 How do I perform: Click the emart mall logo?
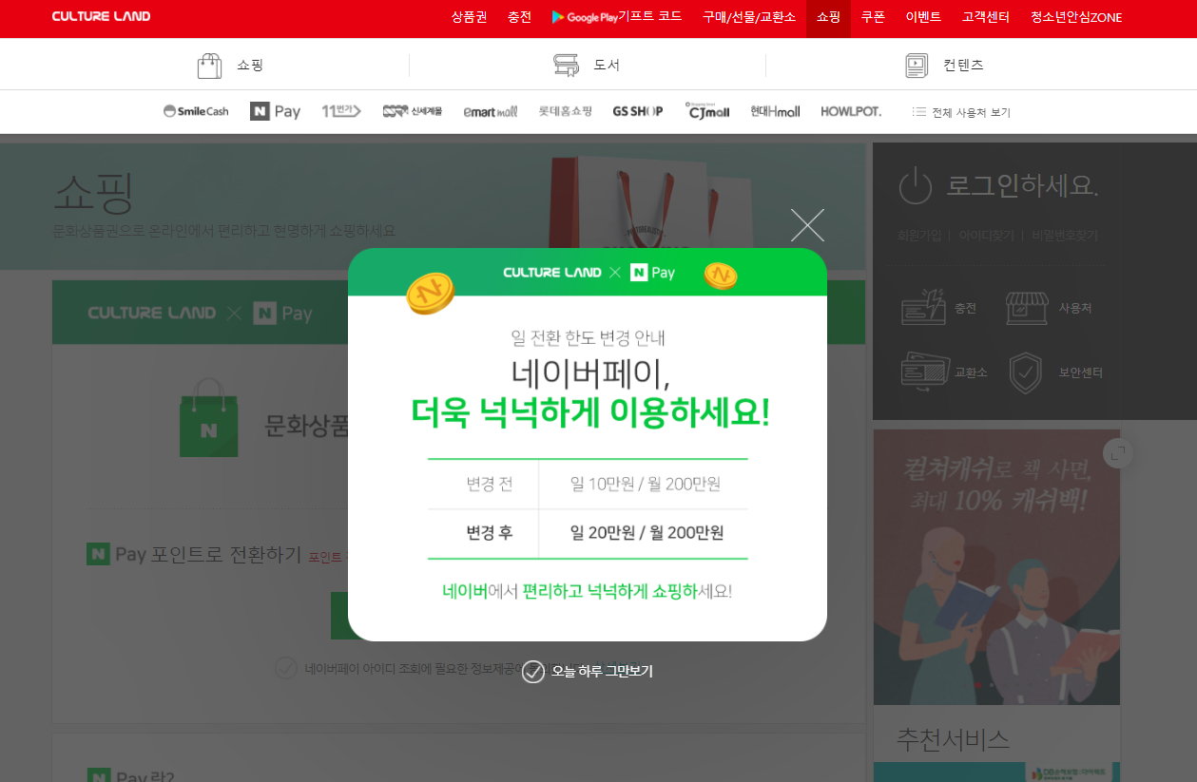click(491, 111)
